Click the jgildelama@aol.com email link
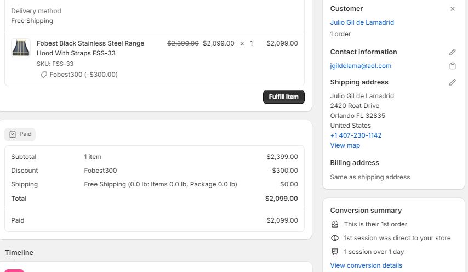This screenshot has height=272, width=468. click(x=361, y=66)
